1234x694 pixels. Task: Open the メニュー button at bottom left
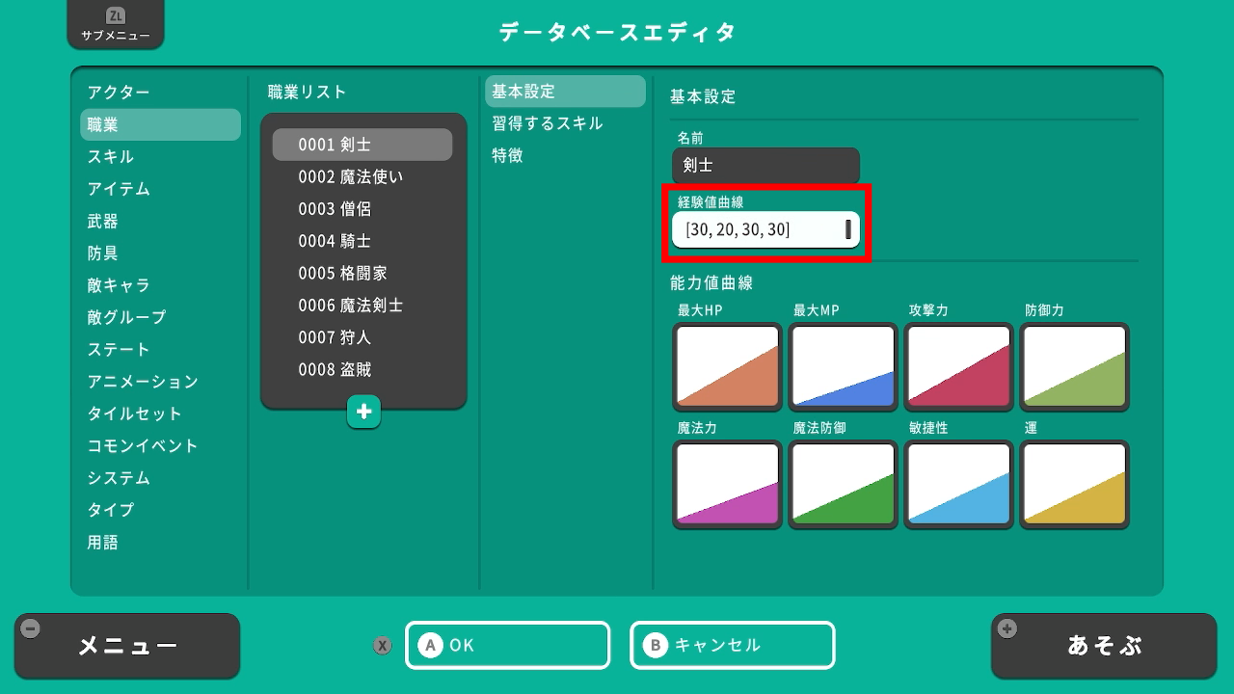click(127, 646)
